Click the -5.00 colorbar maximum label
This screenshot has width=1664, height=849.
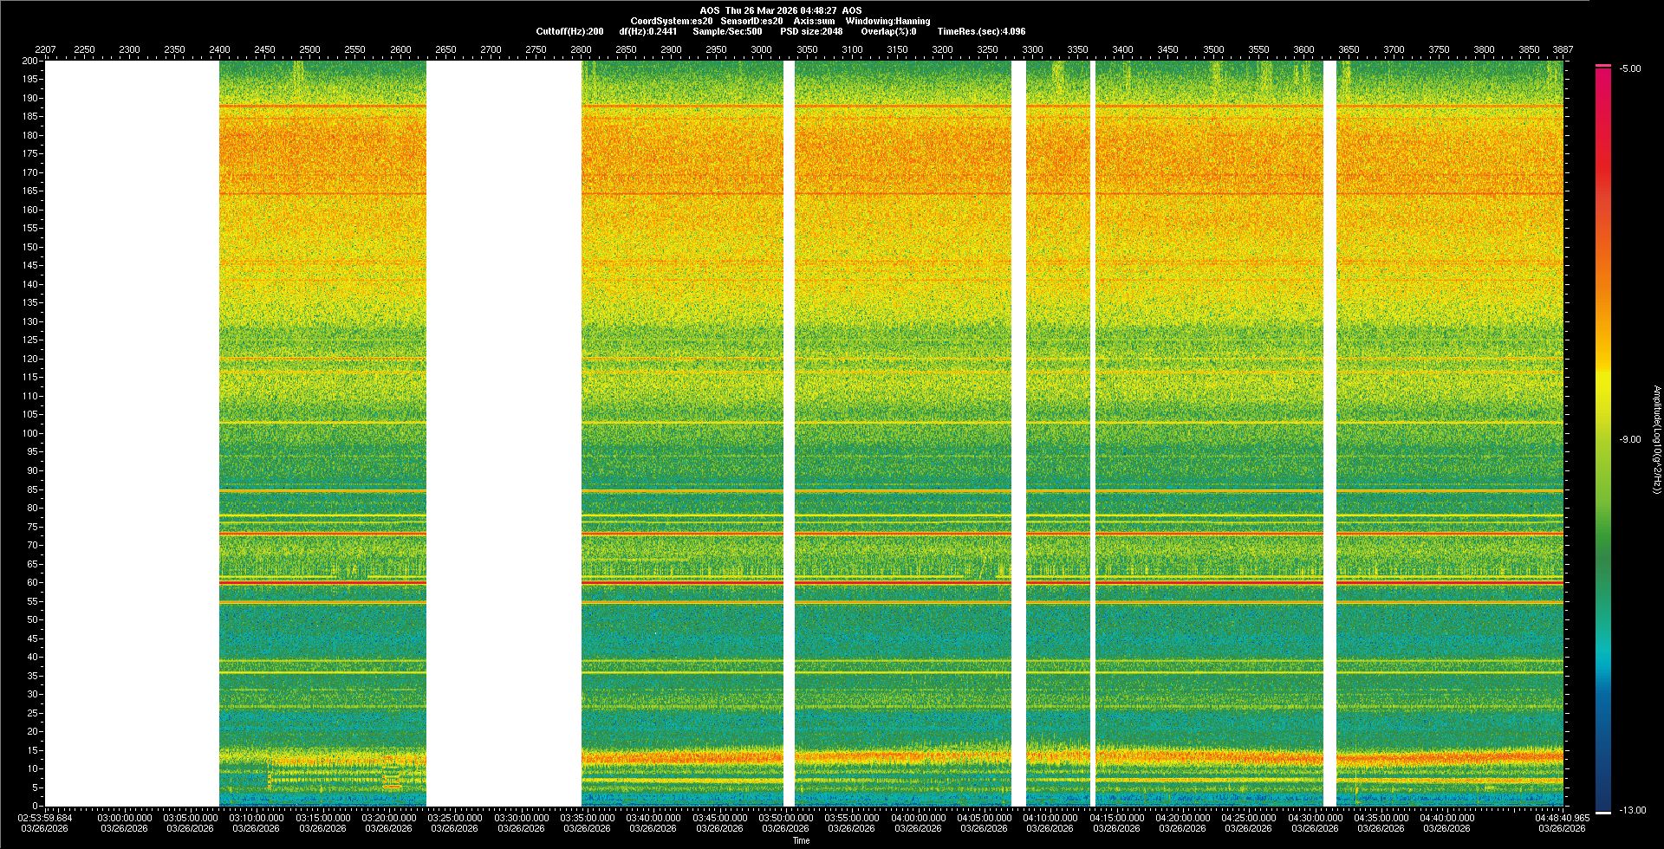(x=1630, y=68)
